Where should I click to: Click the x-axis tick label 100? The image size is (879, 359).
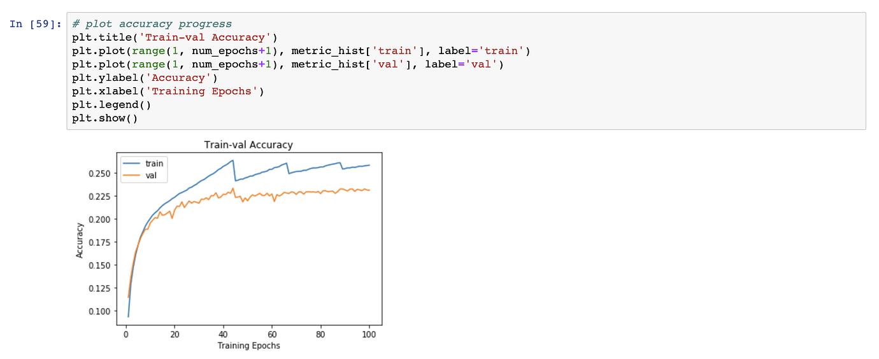369,334
